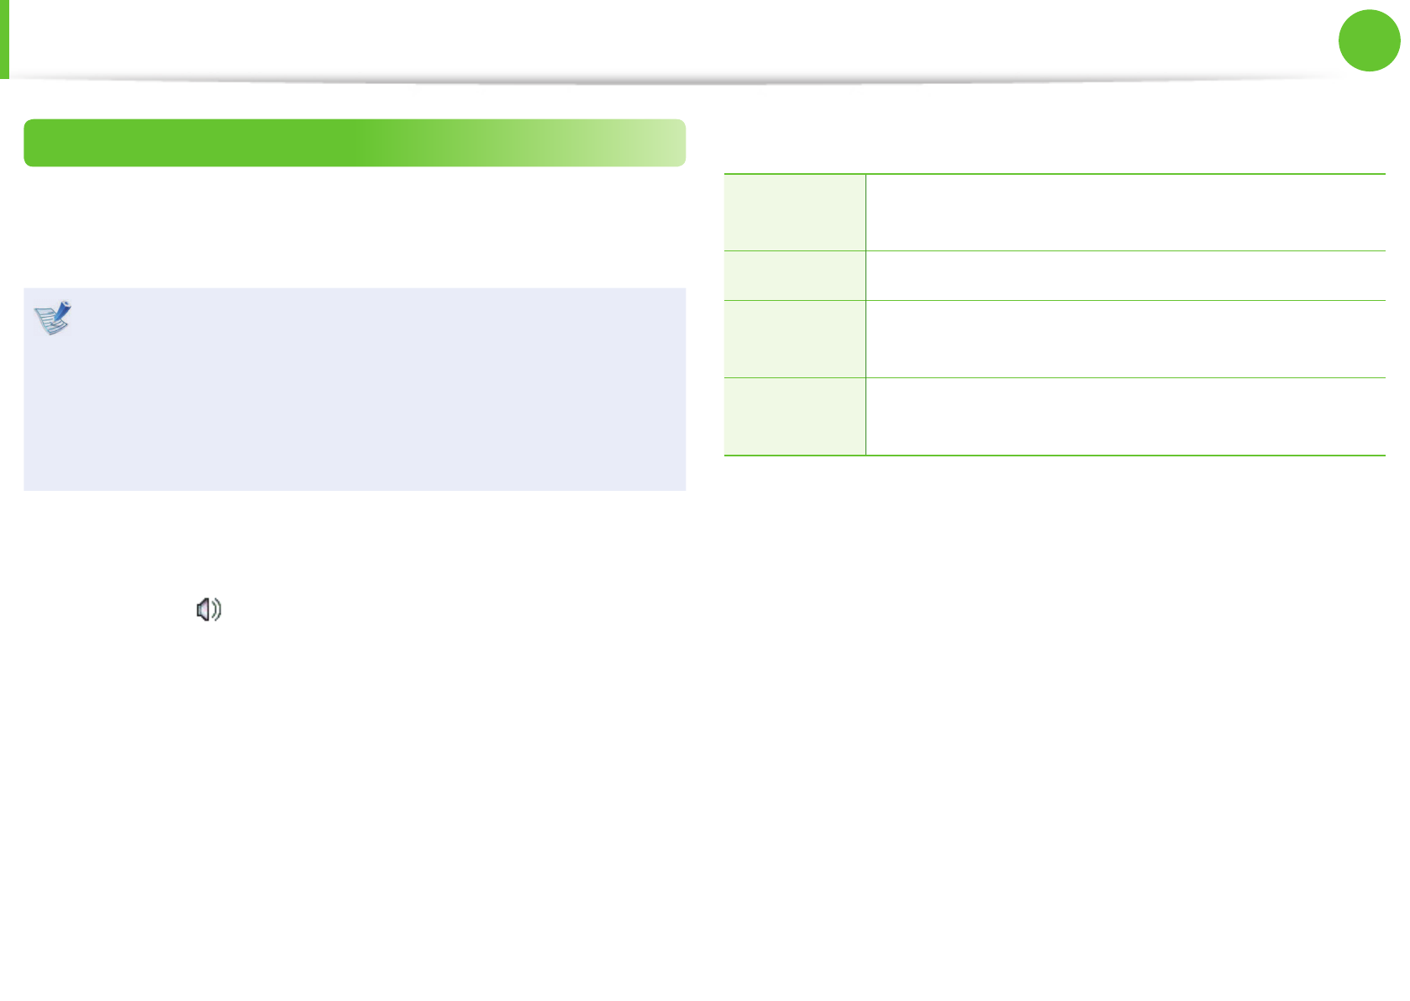Click the thick green top border of the table
Image resolution: width=1410 pixels, height=1001 pixels.
coord(1054,174)
